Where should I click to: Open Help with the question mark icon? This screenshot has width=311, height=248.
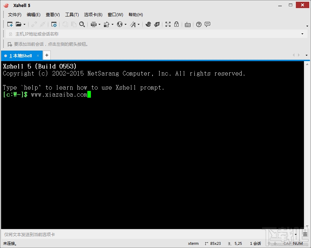[x=199, y=24]
